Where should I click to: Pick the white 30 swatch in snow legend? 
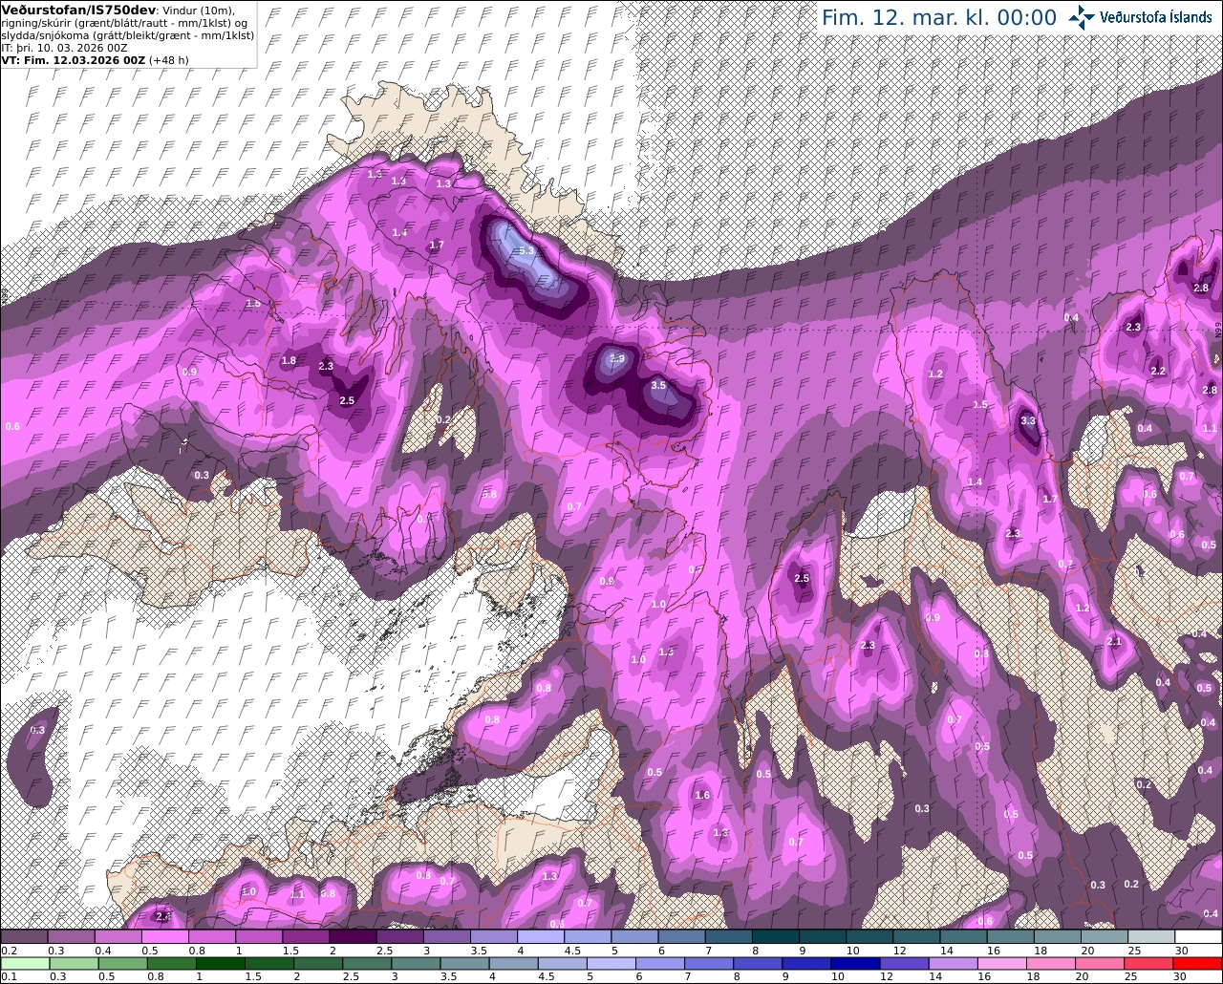click(x=1198, y=937)
